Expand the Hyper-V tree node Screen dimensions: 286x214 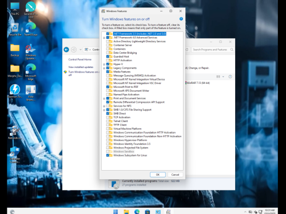(x=104, y=64)
